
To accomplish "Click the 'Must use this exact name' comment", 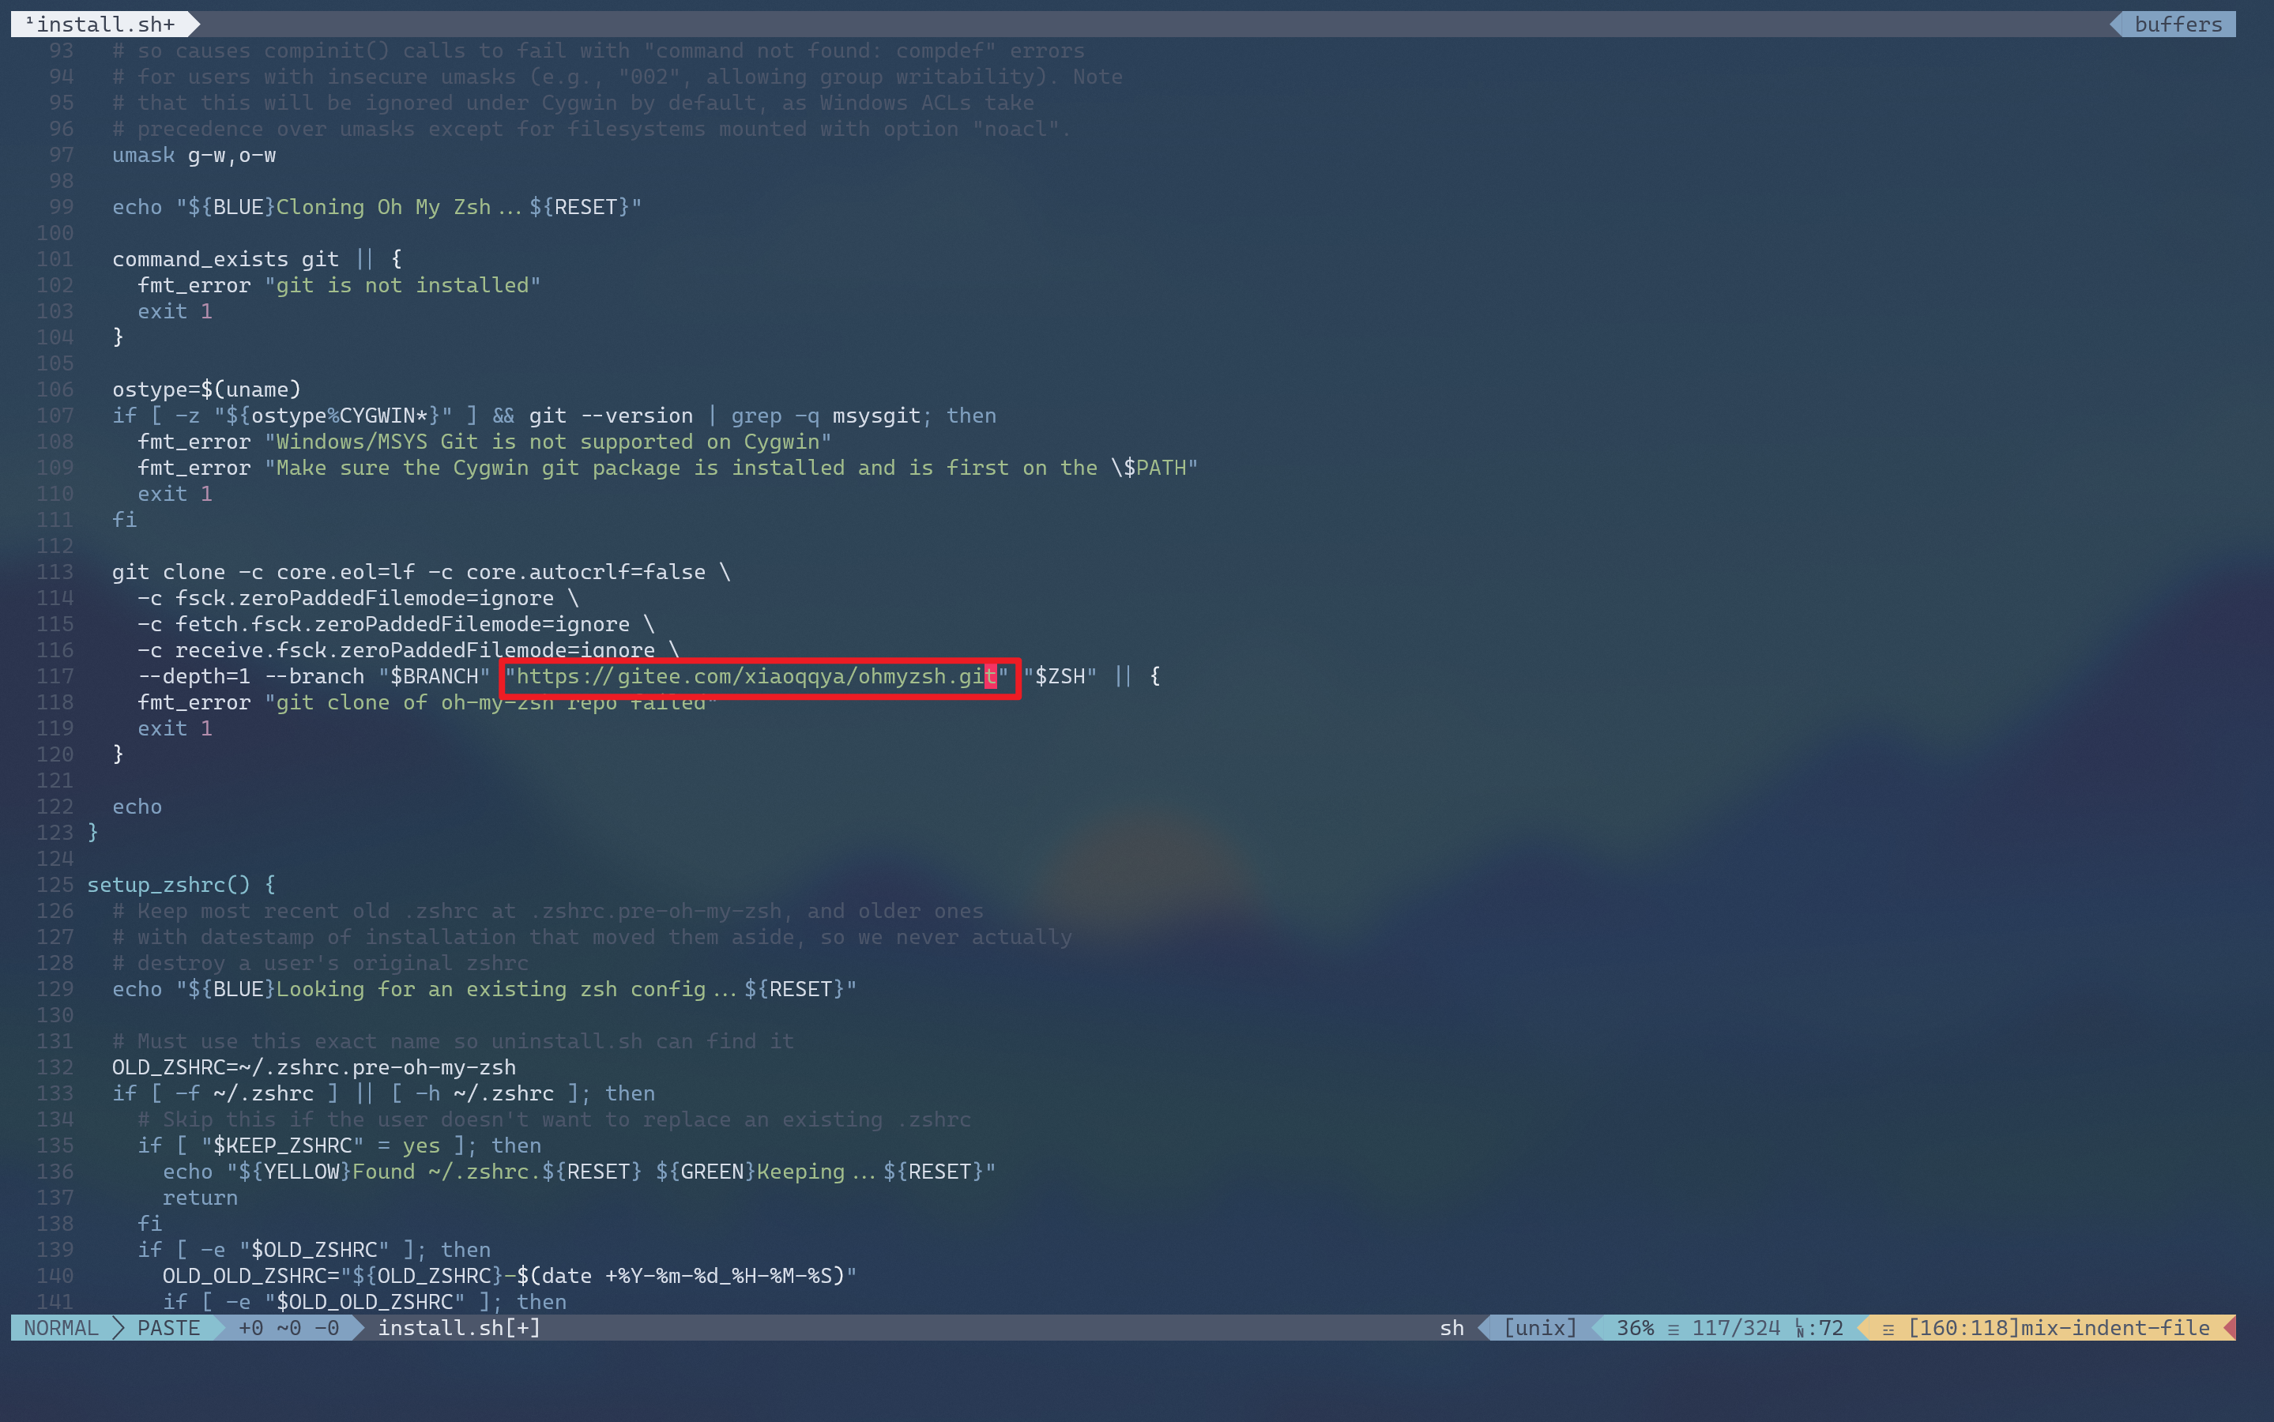I will pyautogui.click(x=454, y=1041).
